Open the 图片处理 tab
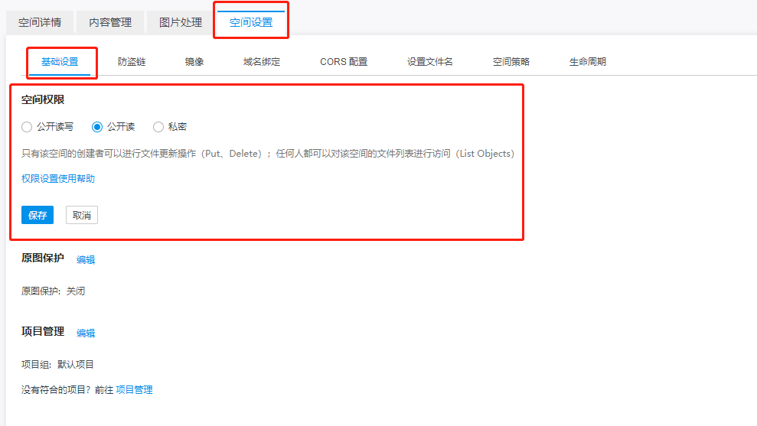 click(181, 22)
